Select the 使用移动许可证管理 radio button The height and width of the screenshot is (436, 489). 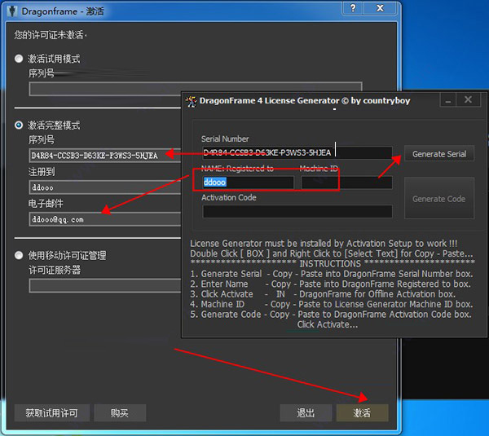20,255
